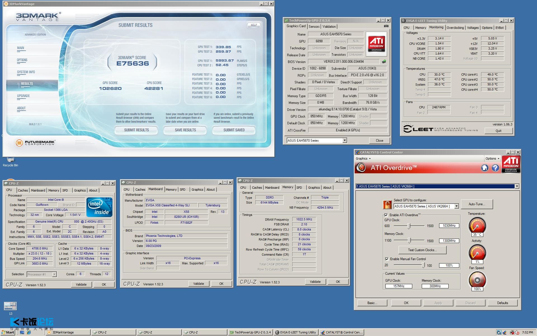Open Catalyst Options menu dropdown
Viewport: 537px width, 336px height.
pos(492,158)
